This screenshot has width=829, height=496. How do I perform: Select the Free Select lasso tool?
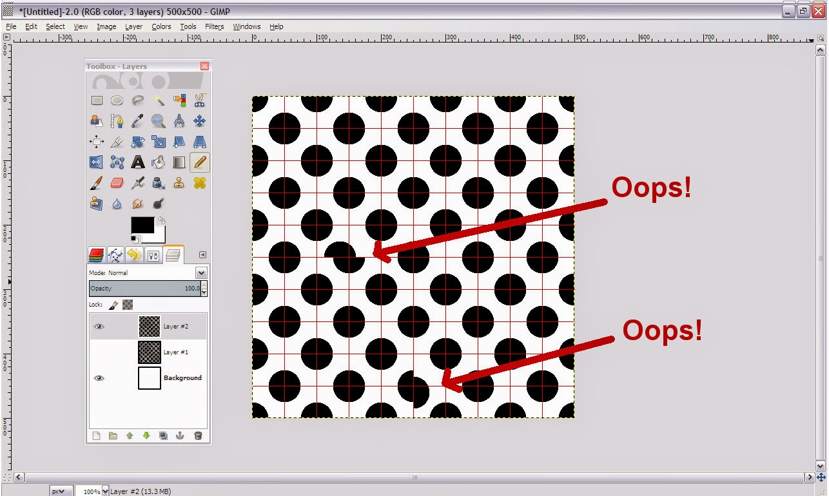(137, 100)
